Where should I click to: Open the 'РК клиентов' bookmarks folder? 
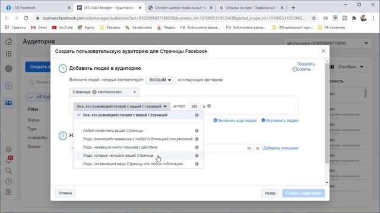click(331, 28)
